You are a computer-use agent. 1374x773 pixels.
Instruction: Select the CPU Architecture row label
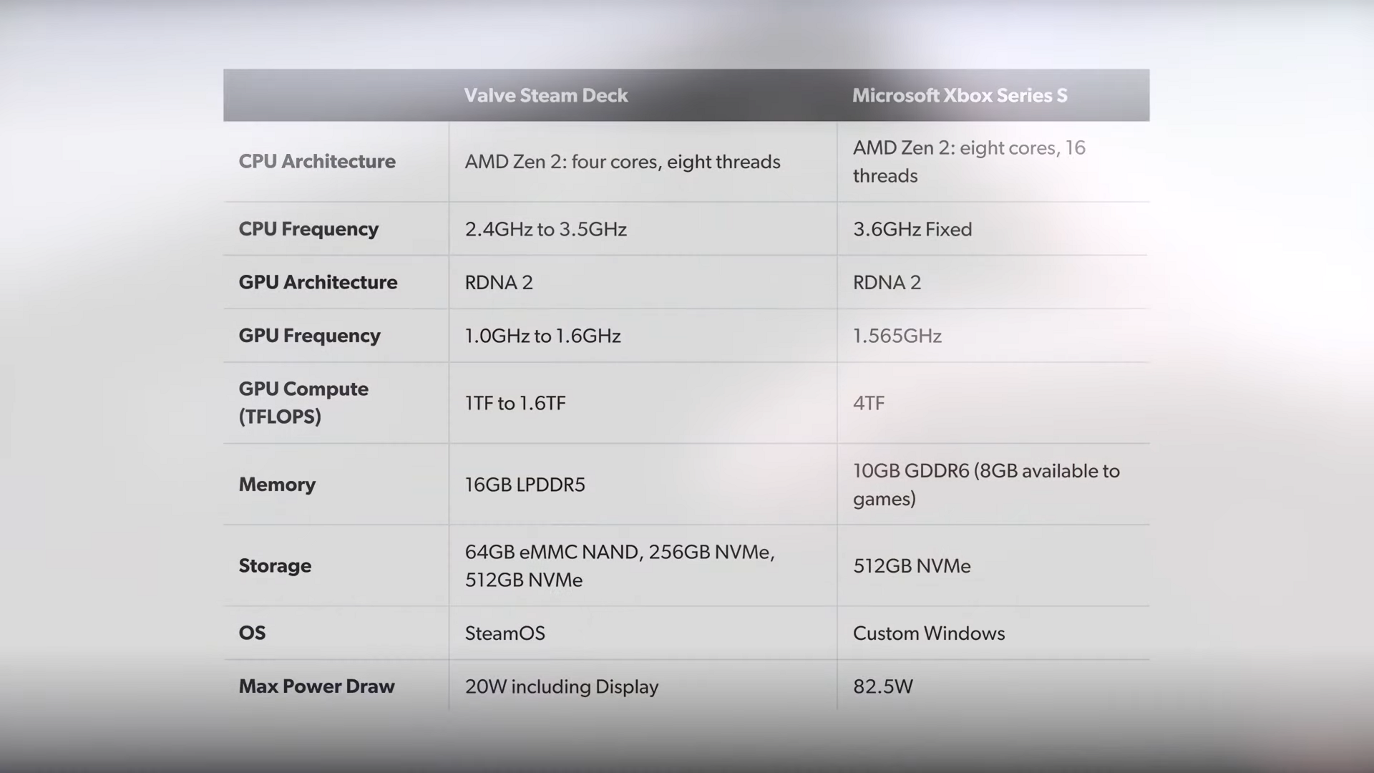tap(316, 162)
